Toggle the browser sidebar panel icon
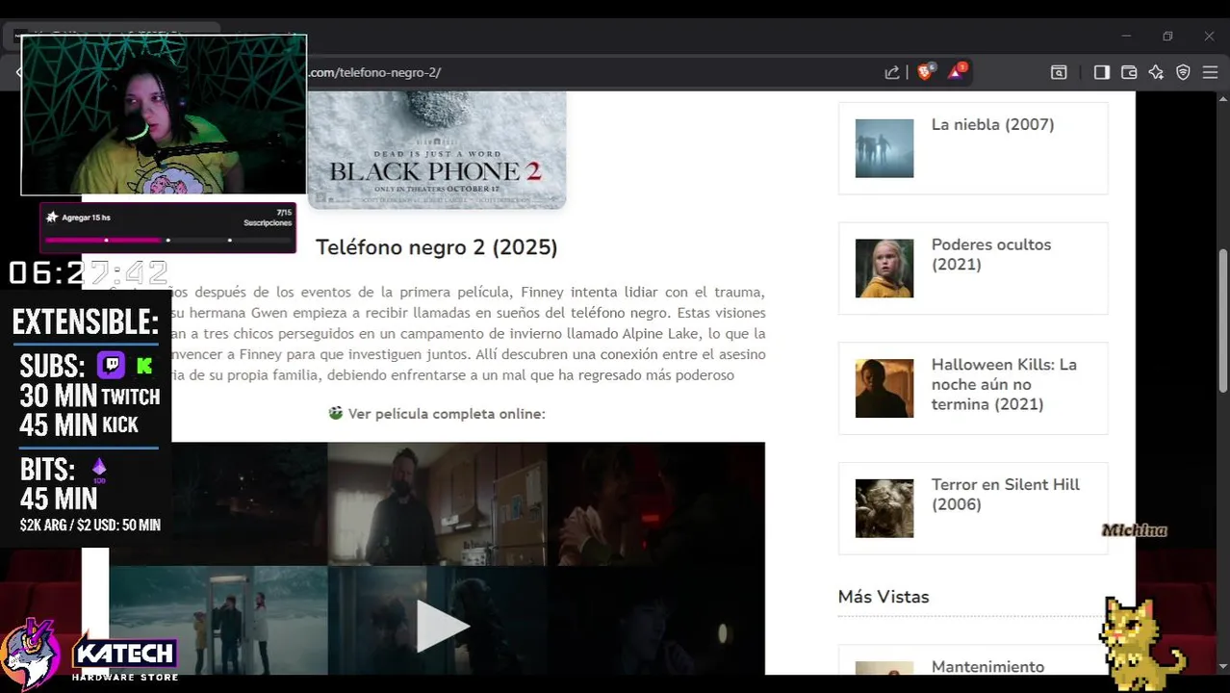The width and height of the screenshot is (1230, 693). [x=1102, y=72]
